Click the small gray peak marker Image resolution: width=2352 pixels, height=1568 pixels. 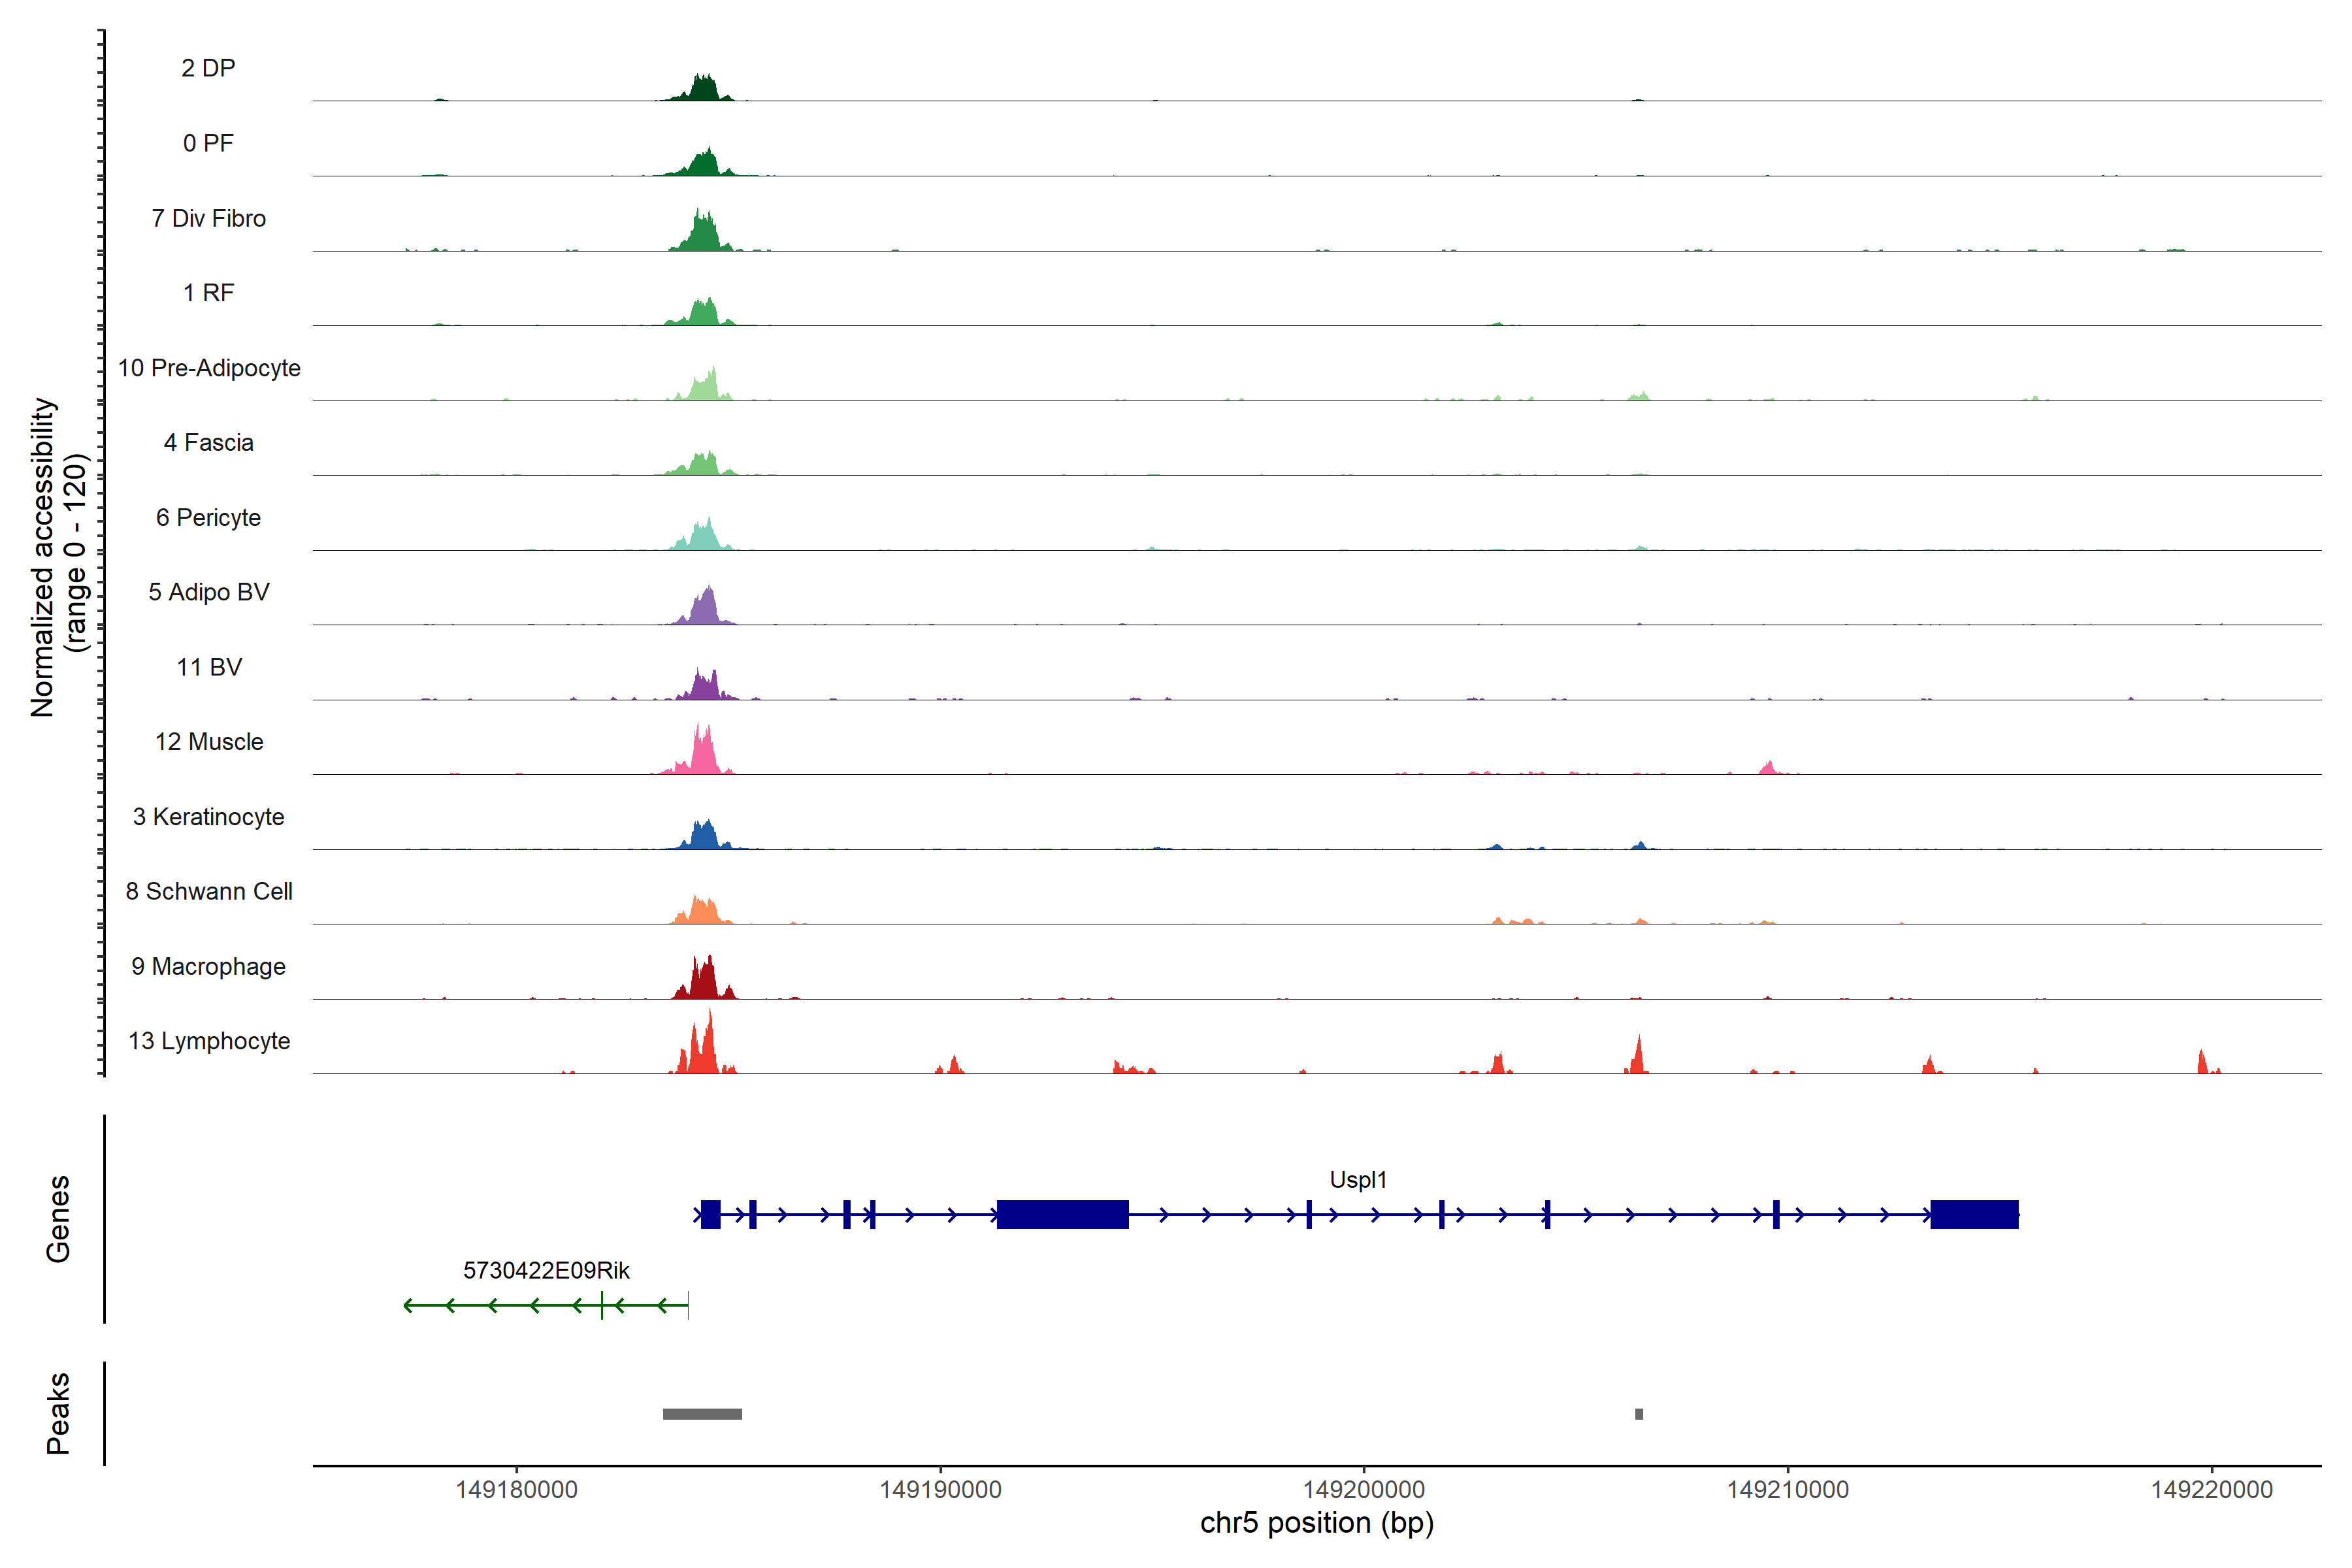1639,1414
